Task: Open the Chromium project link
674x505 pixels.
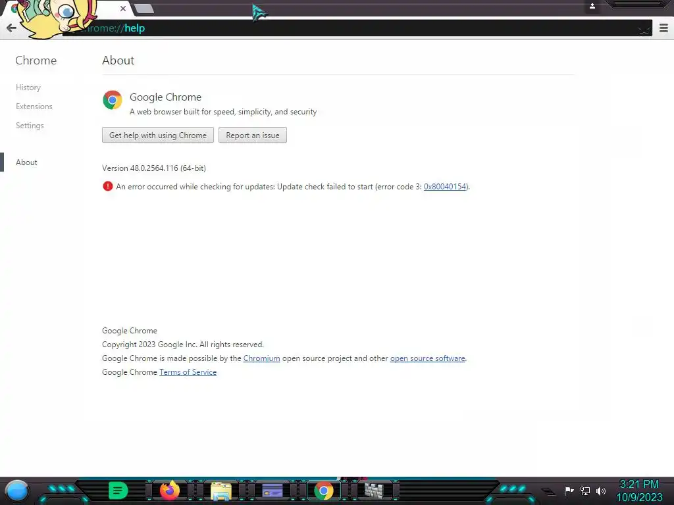Action: point(261,358)
